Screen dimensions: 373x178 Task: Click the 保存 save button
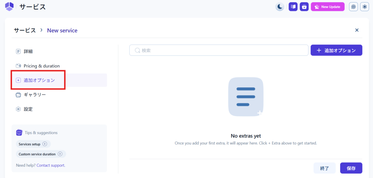(351, 168)
